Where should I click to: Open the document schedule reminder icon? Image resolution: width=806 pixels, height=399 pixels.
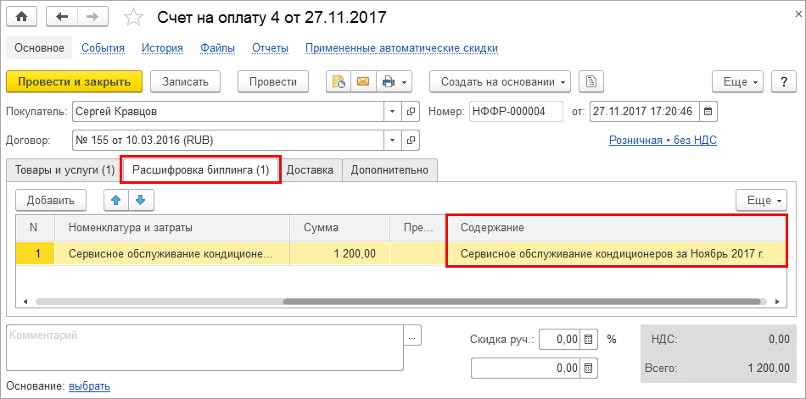coord(339,81)
